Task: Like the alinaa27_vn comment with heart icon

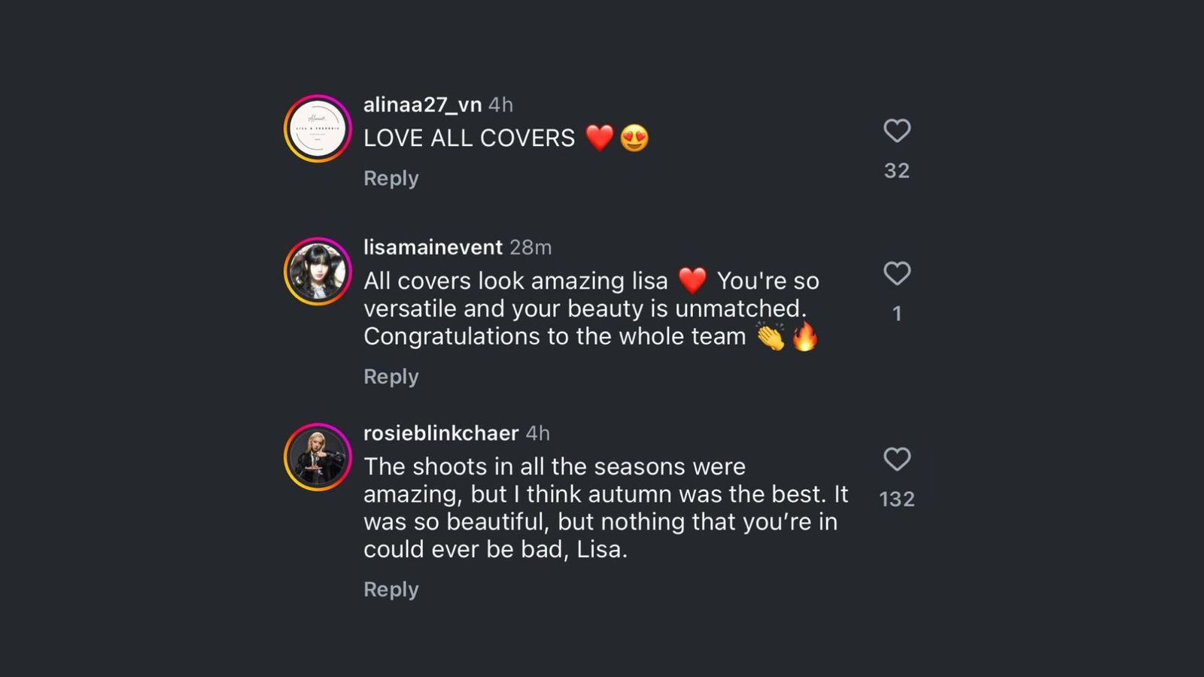Action: [896, 131]
